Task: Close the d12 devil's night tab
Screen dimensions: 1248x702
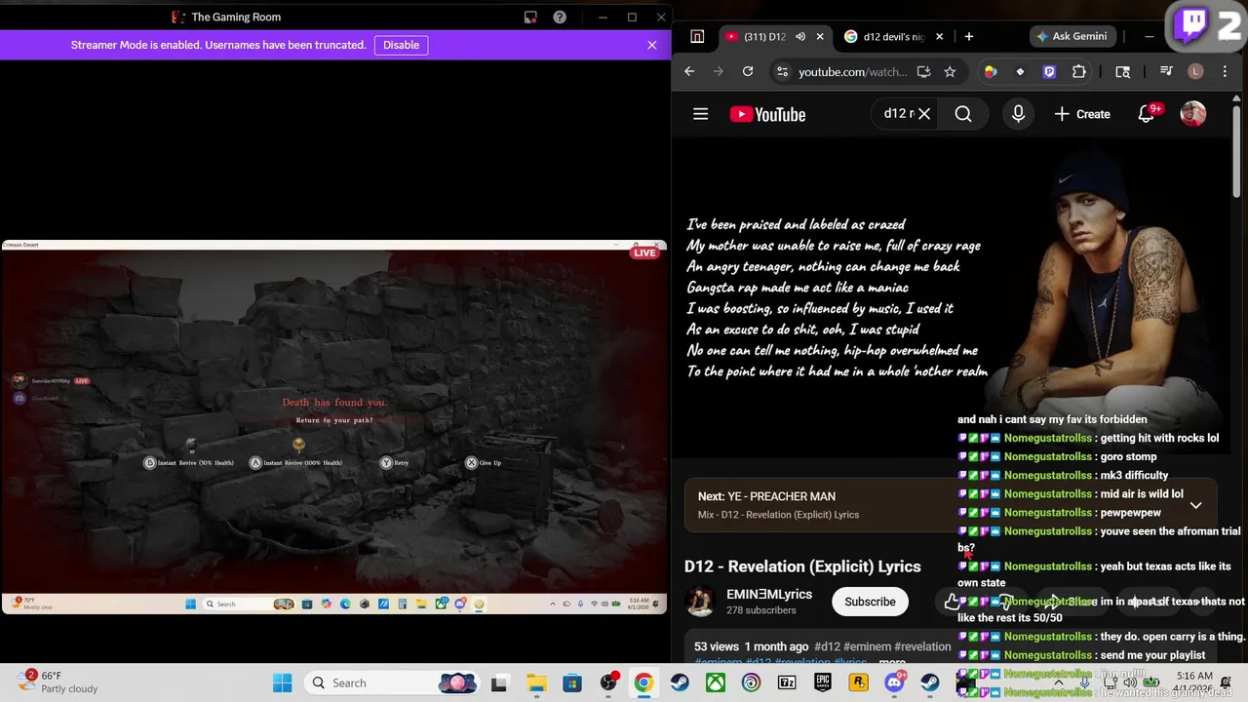Action: pos(940,36)
